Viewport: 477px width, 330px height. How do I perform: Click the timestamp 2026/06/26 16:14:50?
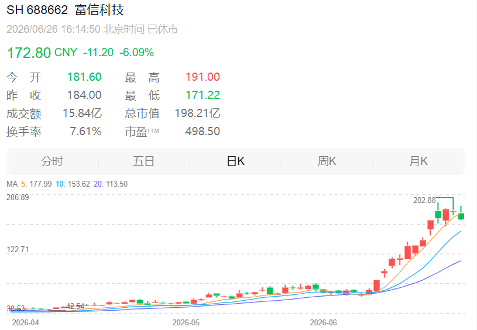point(53,29)
